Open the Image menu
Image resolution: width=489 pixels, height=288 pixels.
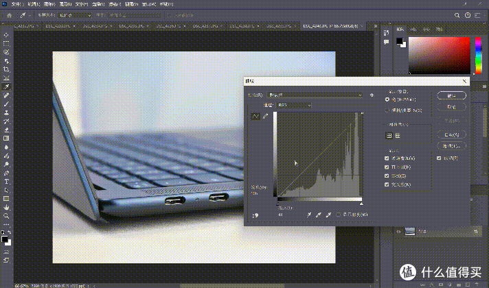tap(49, 4)
